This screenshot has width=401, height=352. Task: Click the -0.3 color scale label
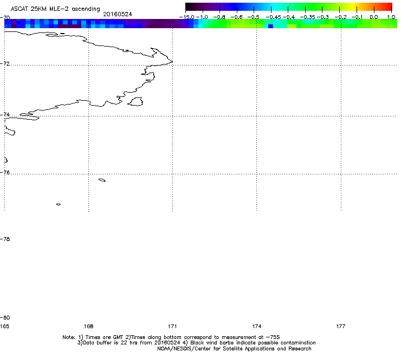pos(323,17)
